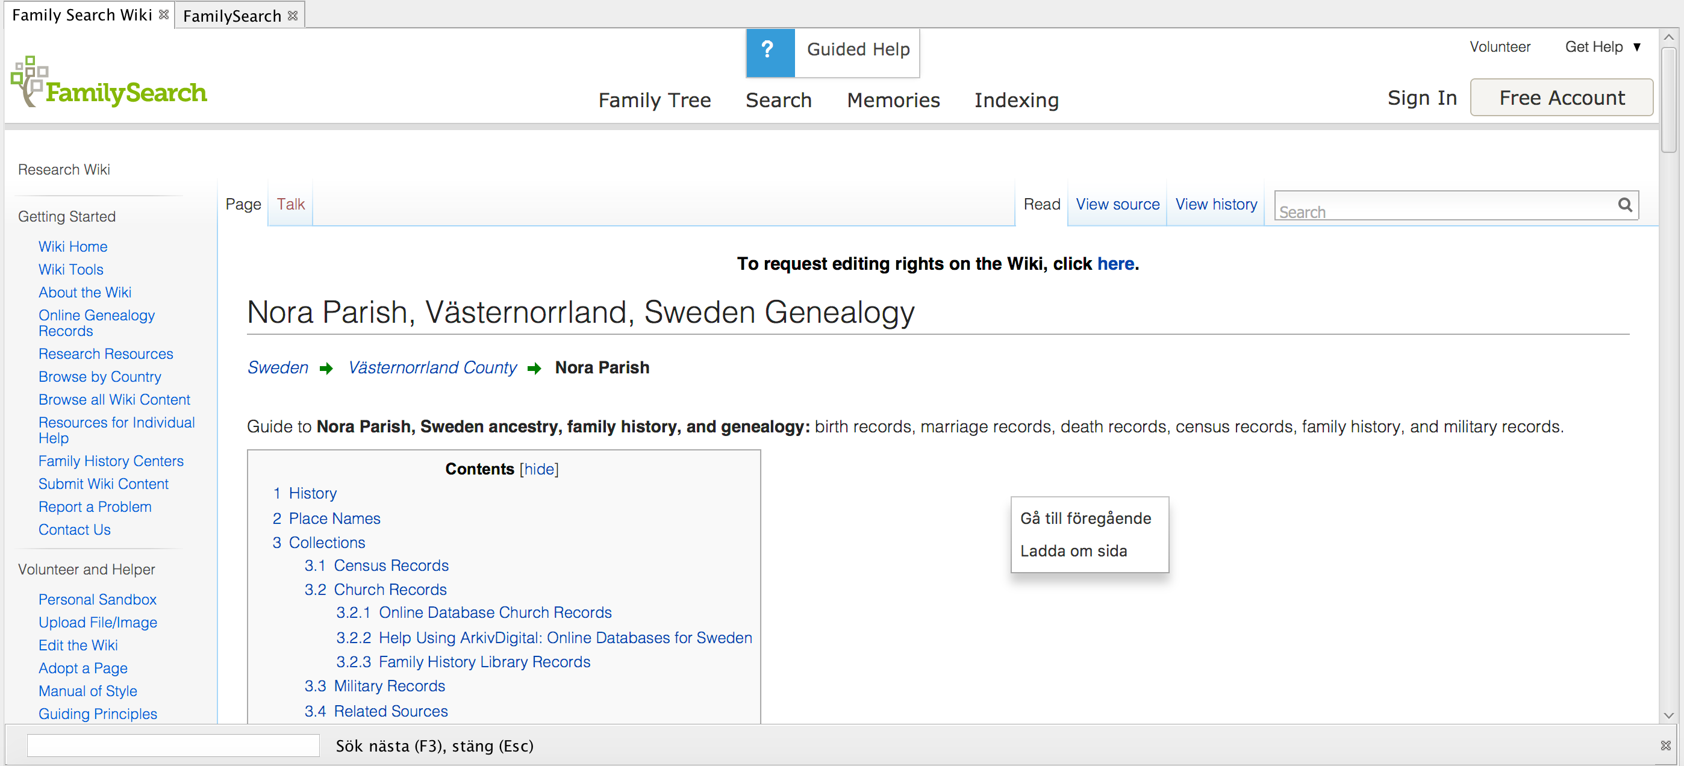The image size is (1684, 766).
Task: Click scrollbar down arrow
Action: click(1669, 715)
